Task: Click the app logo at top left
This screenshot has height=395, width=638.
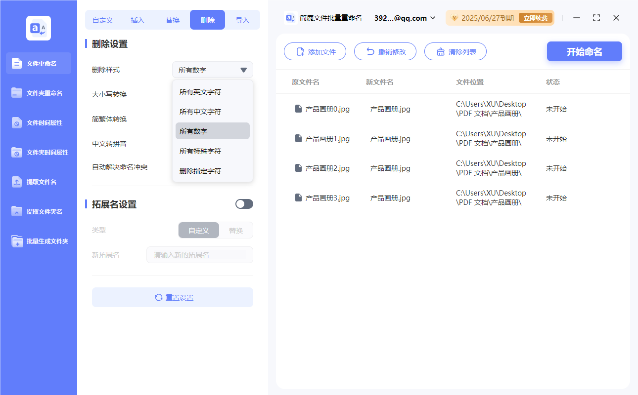Action: click(x=38, y=28)
